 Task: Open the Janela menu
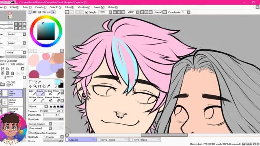point(99,7)
